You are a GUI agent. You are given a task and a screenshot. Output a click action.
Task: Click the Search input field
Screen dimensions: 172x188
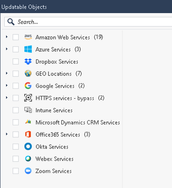click(88, 22)
